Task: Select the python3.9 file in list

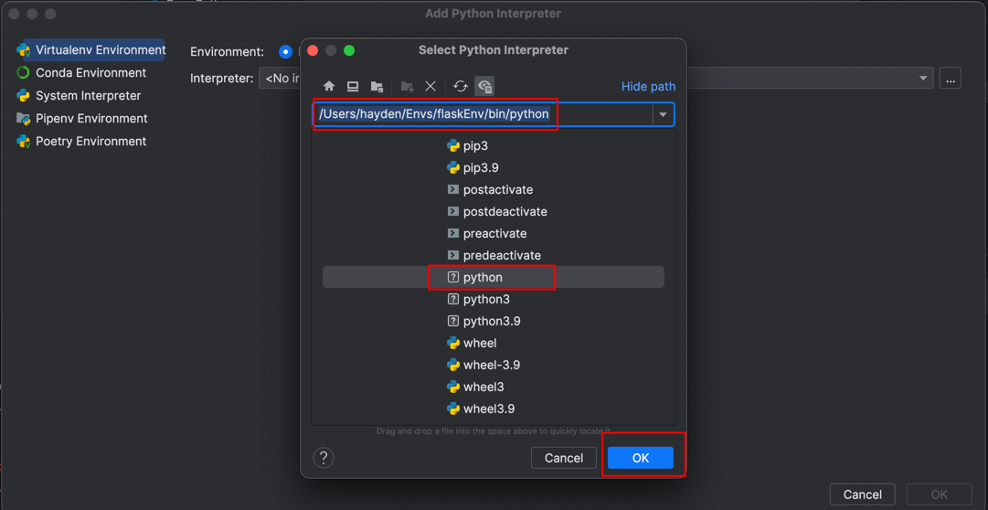Action: (x=491, y=321)
